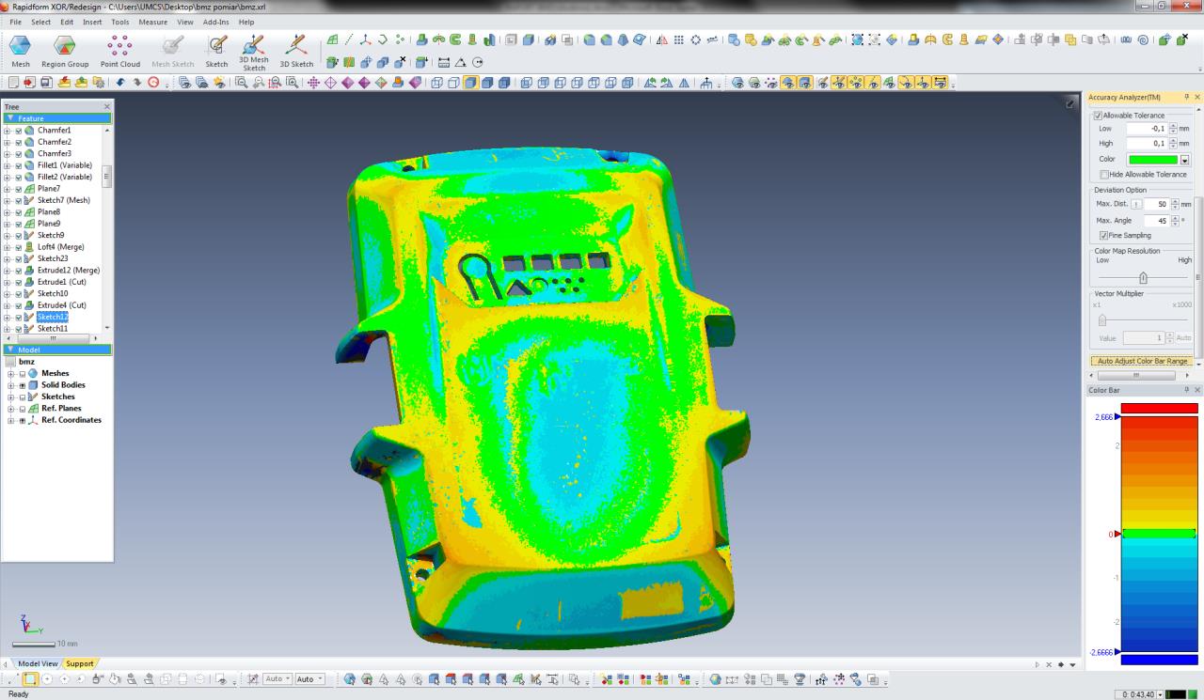Start a 3D Sketch
1204x700 pixels.
296,52
